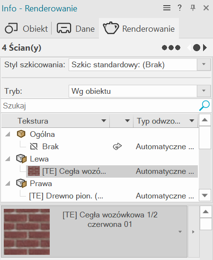213x260 pixels.
Task: Click the magnifier search icon
Action: [x=204, y=106]
